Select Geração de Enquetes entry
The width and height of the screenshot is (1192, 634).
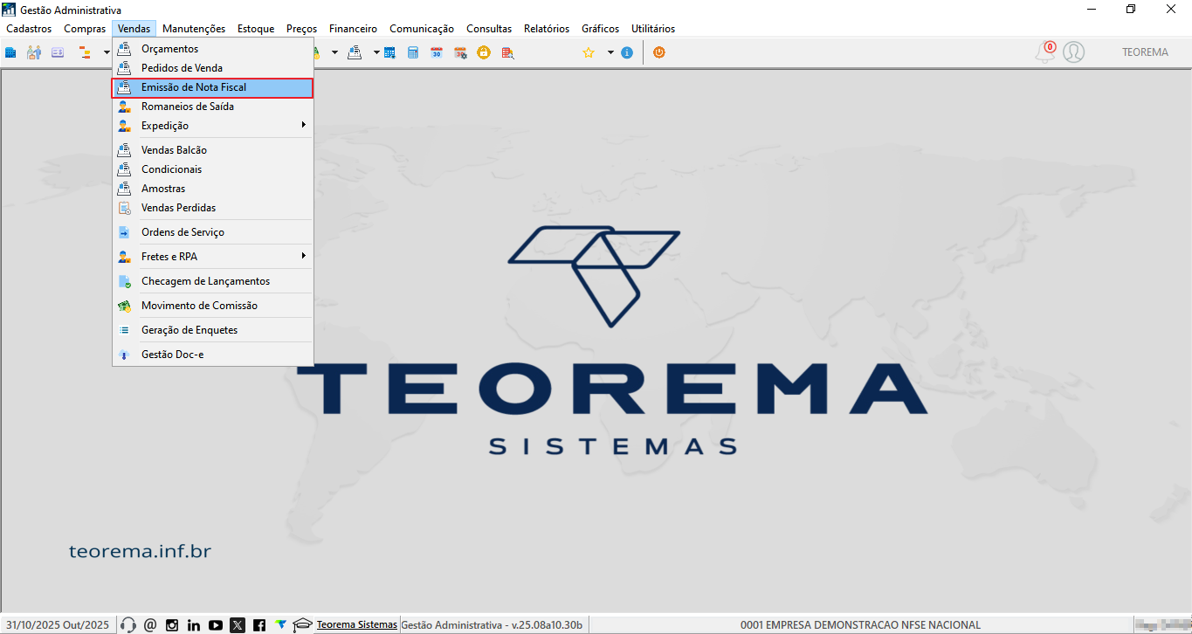pyautogui.click(x=212, y=330)
